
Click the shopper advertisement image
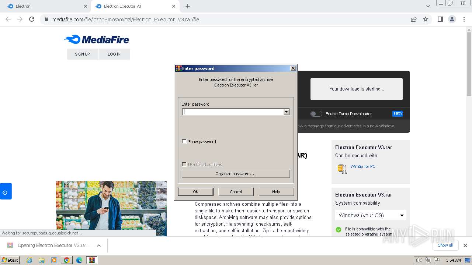coord(111,209)
